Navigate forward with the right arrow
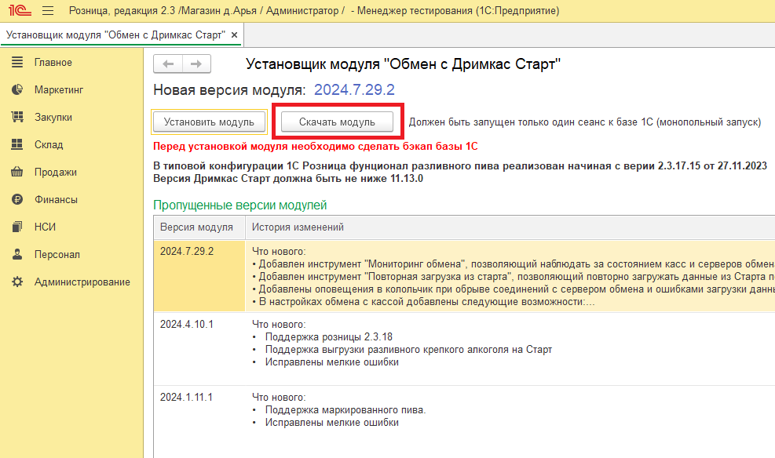Image resolution: width=775 pixels, height=458 pixels. click(x=196, y=64)
